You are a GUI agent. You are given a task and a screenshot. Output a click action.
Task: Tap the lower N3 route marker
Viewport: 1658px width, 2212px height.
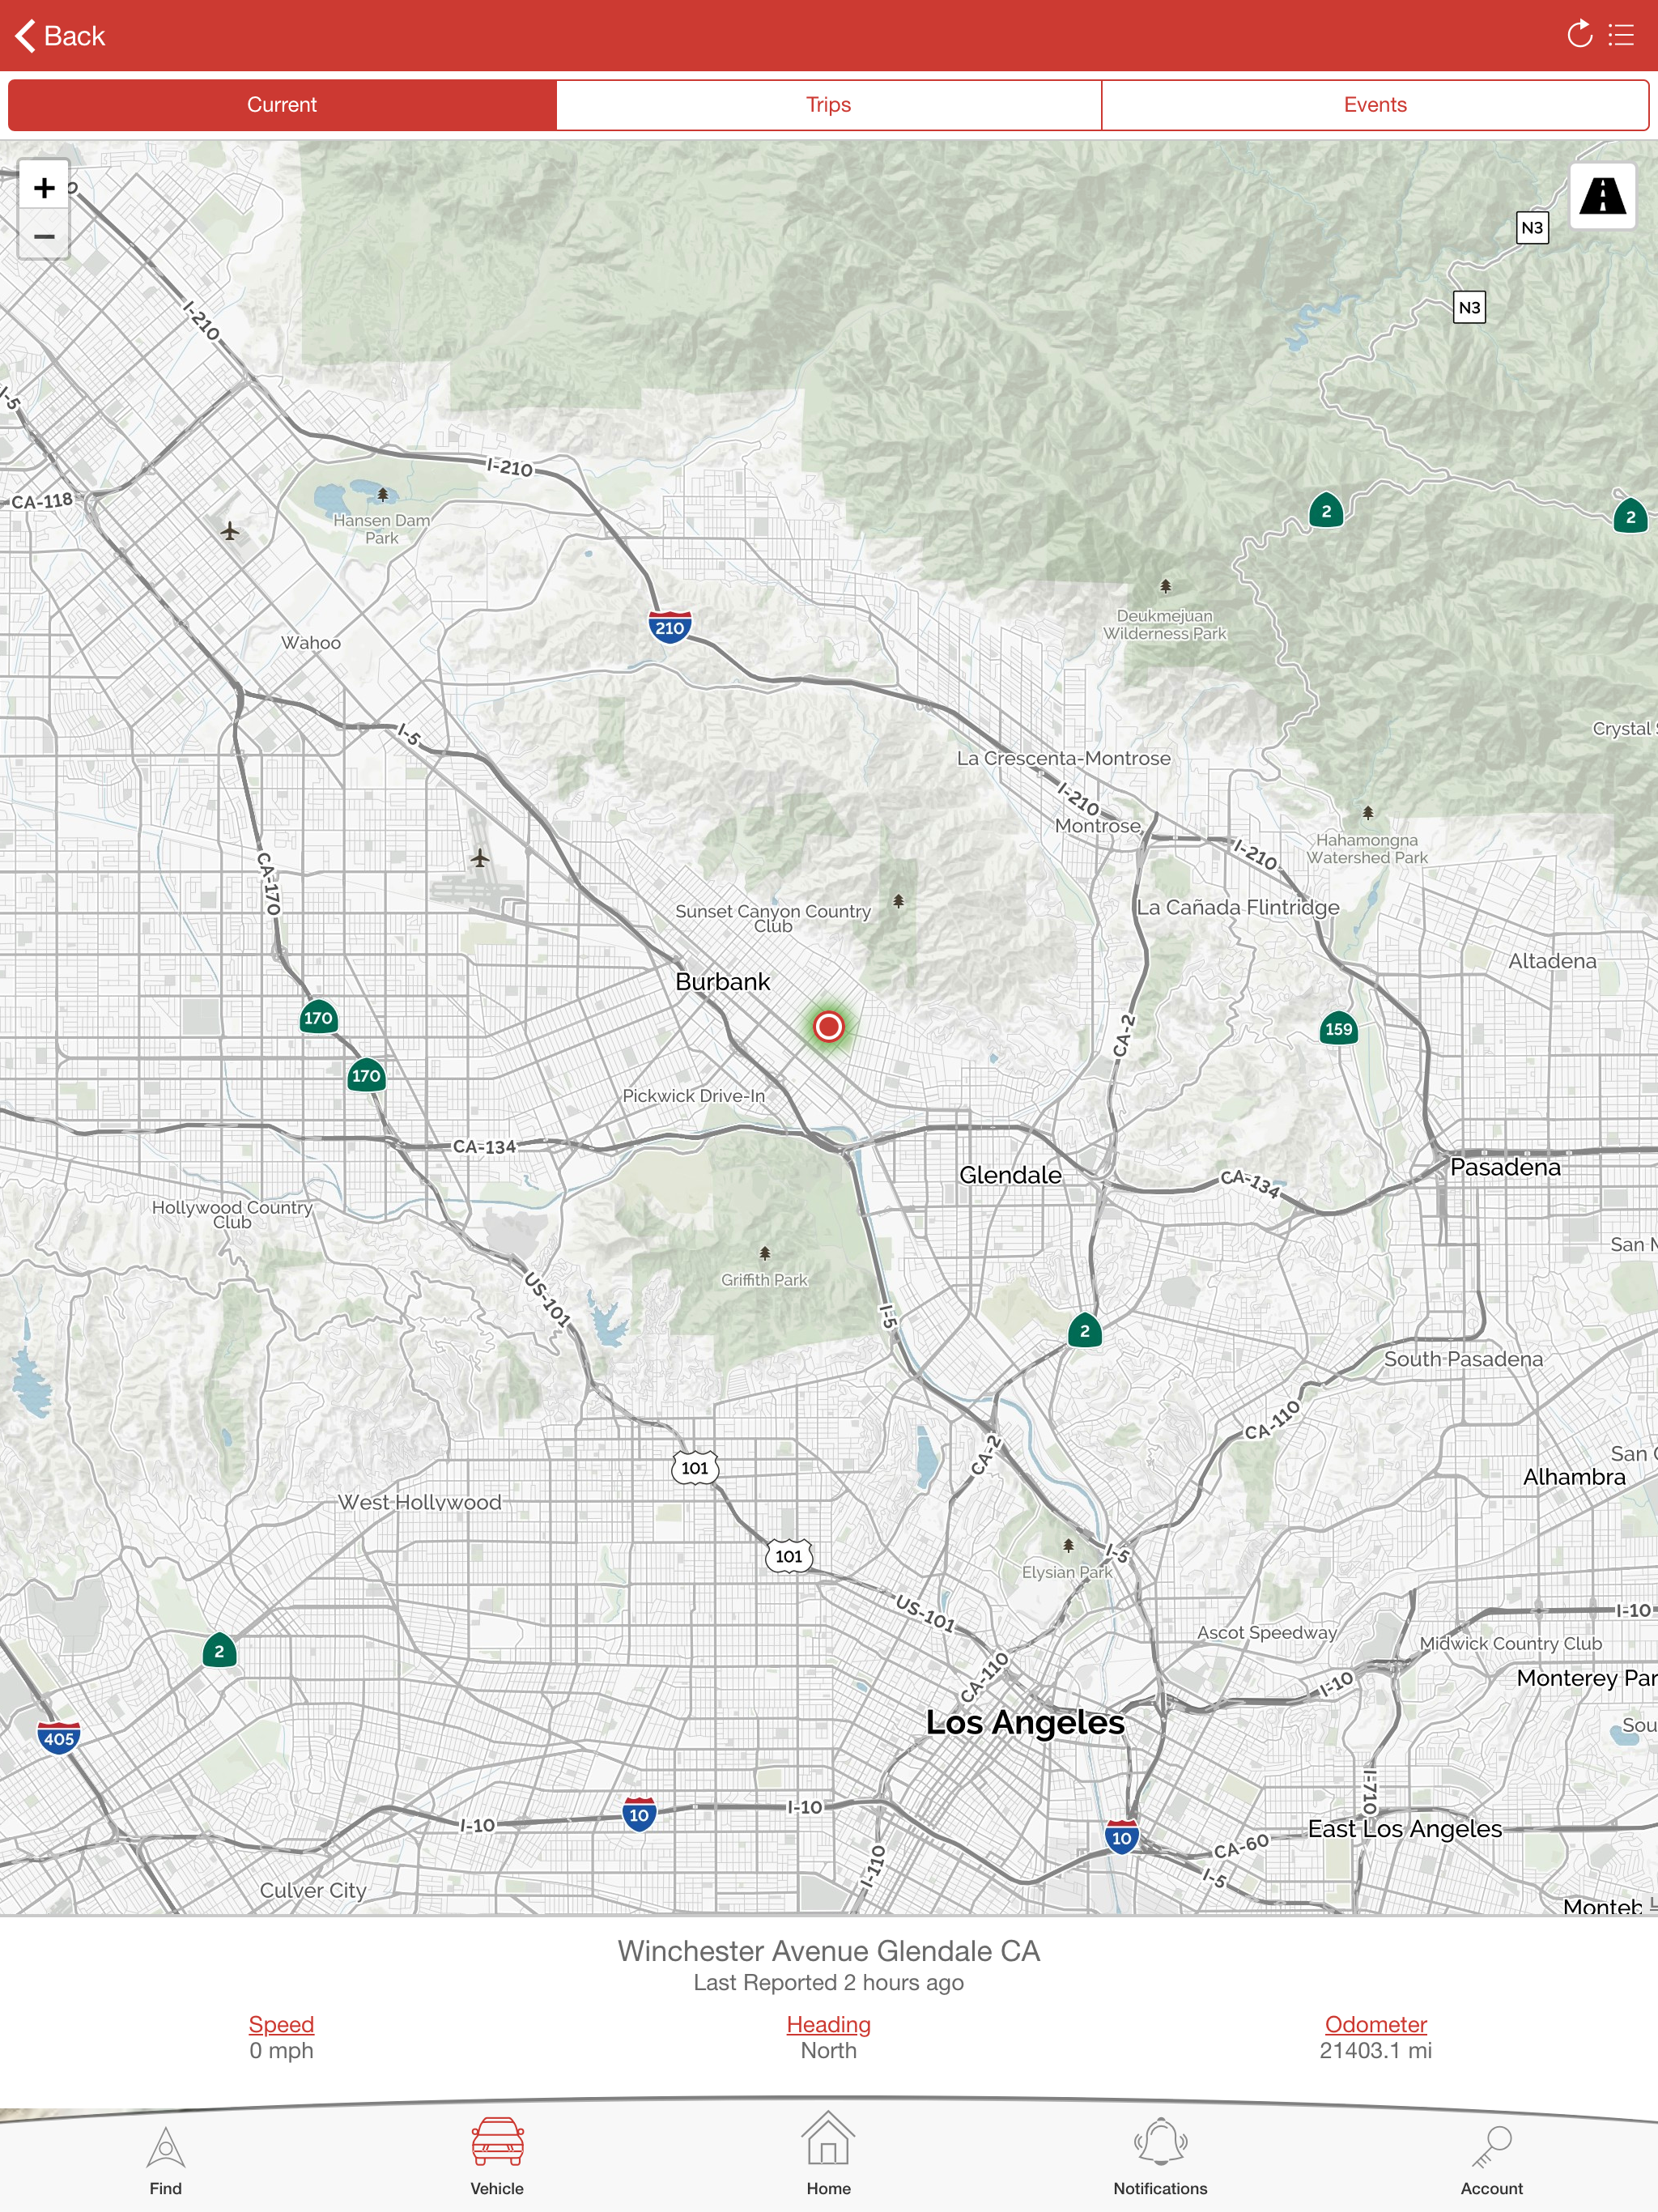tap(1469, 307)
